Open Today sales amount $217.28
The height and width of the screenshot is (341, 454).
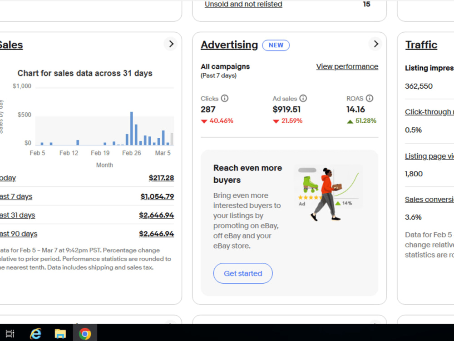161,178
